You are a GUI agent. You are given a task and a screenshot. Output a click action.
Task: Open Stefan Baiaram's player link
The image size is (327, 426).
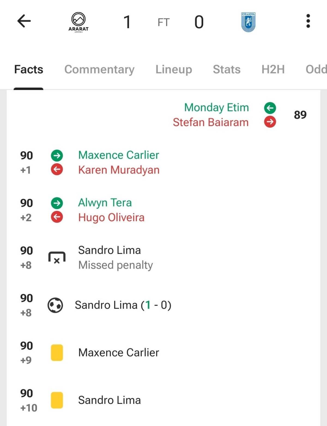coord(211,122)
